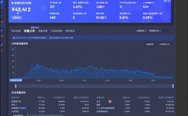Toggle the 直播推荐 chart legend
Screen dimensions: 188x116
click(x=149, y=44)
